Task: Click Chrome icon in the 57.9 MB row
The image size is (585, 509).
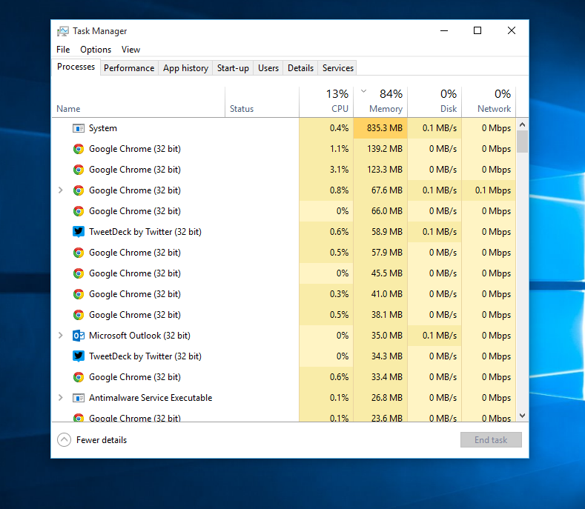Action: [79, 253]
